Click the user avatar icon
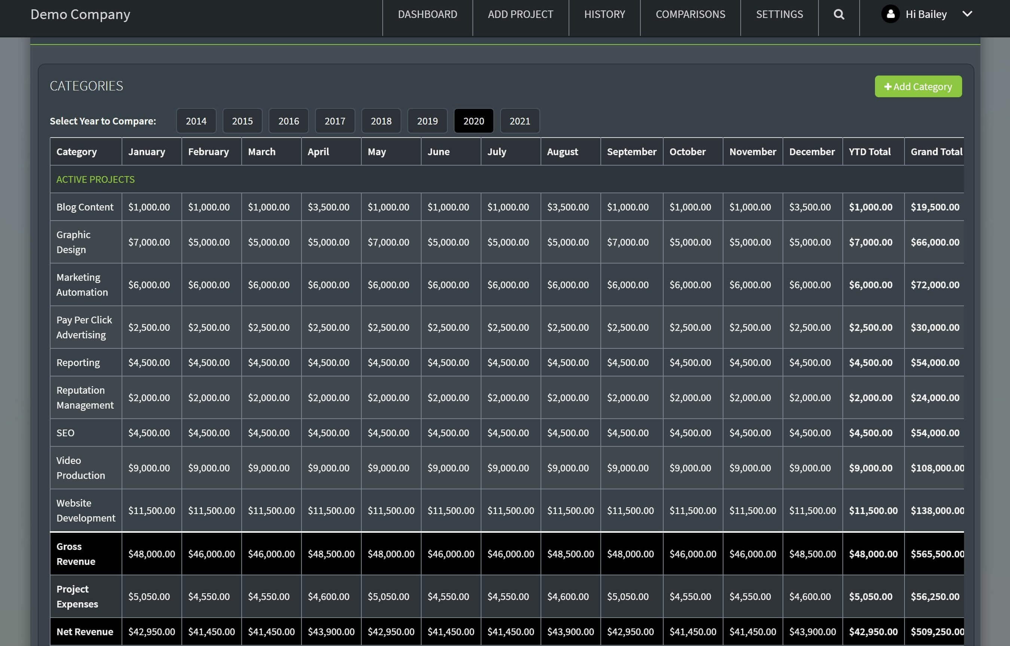Viewport: 1010px width, 646px height. (890, 14)
